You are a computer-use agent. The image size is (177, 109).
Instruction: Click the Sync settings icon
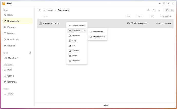pyautogui.click(x=30, y=53)
